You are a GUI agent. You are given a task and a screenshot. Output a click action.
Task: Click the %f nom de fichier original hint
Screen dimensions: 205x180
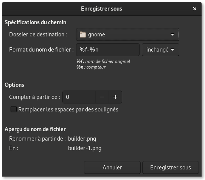[103, 61]
